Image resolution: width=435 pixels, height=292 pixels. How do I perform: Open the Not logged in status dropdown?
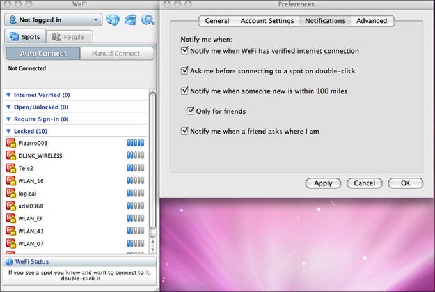(x=53, y=20)
